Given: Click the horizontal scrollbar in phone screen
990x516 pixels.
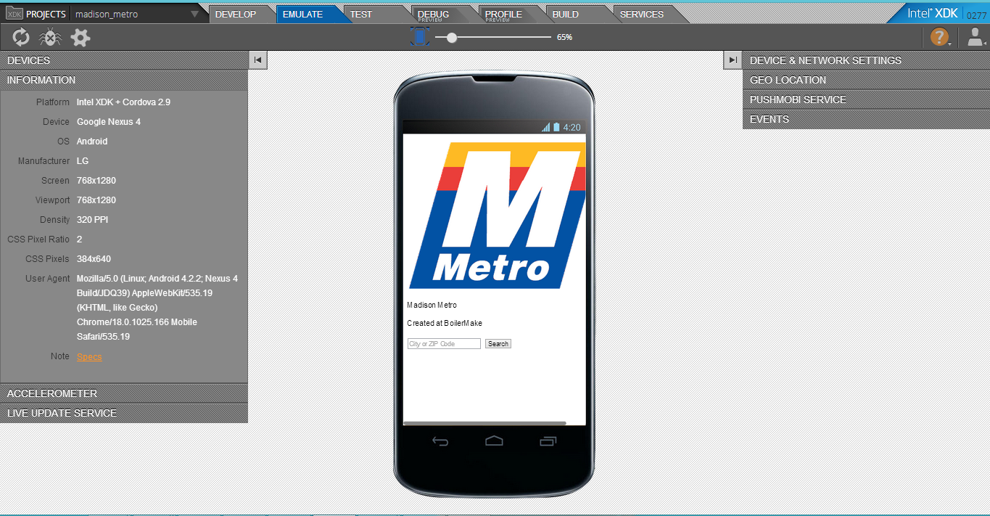Looking at the screenshot, I should tap(484, 422).
